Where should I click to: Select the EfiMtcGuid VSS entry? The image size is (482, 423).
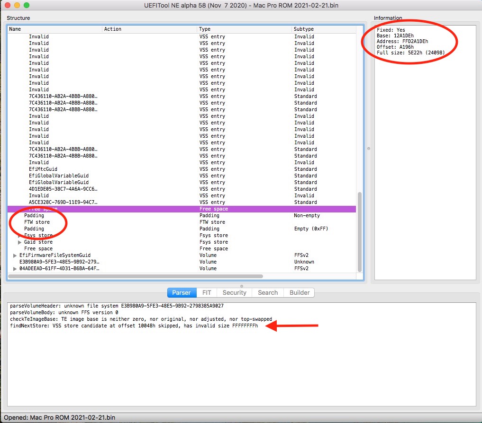pos(182,169)
